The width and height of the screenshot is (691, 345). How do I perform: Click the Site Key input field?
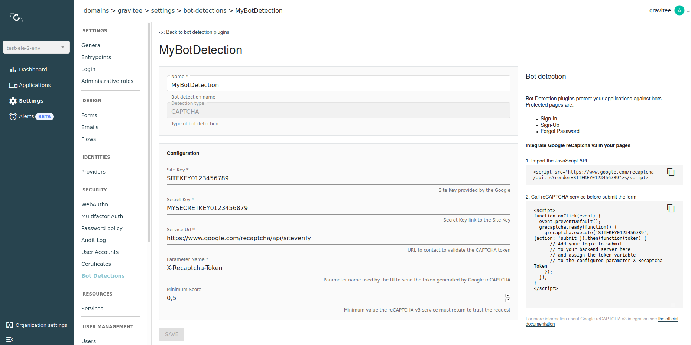pos(338,178)
